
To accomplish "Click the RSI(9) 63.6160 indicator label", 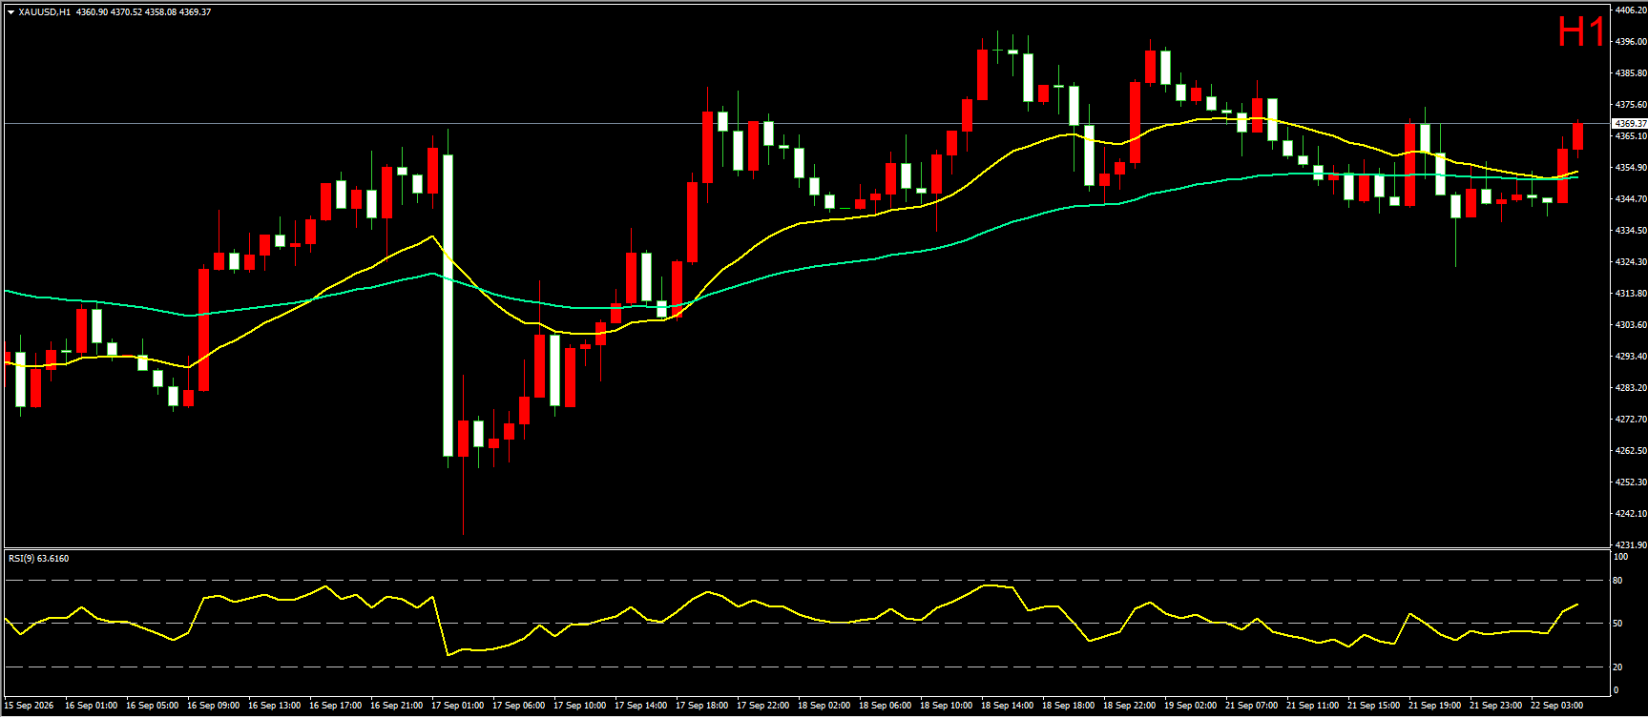I will coord(38,559).
